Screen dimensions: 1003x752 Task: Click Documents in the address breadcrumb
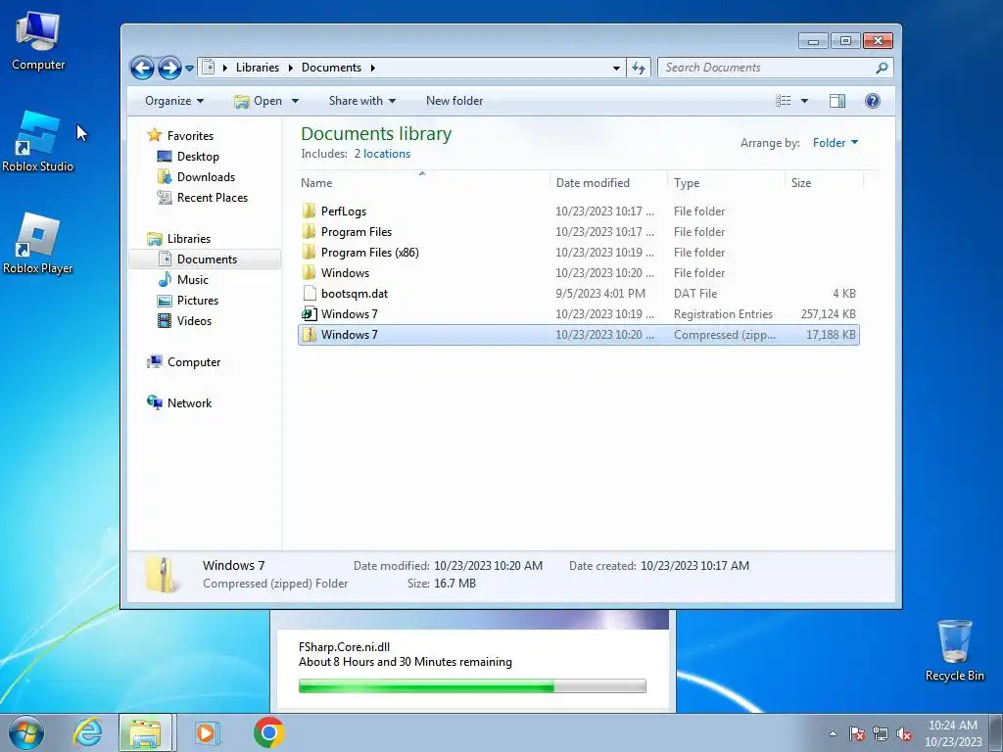point(331,68)
